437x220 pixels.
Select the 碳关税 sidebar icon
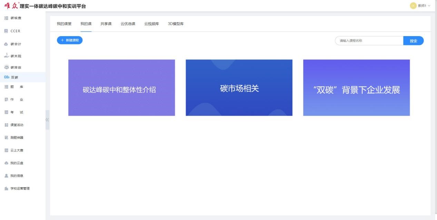point(6,56)
